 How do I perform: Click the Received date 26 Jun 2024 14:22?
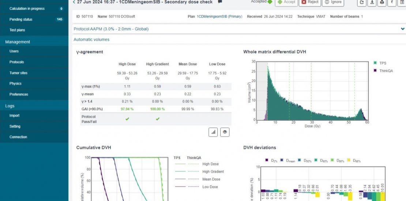point(278,16)
